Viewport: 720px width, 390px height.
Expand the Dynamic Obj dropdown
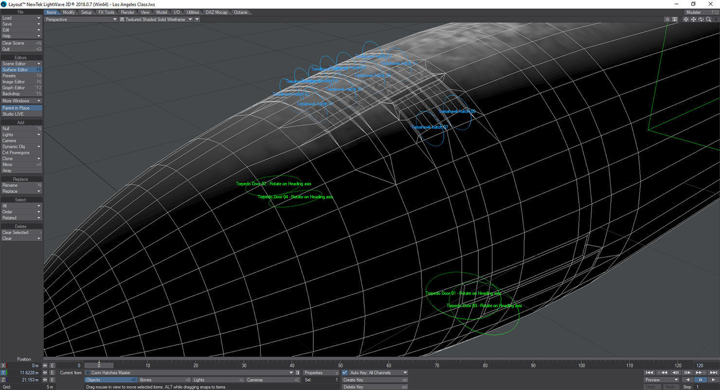click(x=21, y=147)
